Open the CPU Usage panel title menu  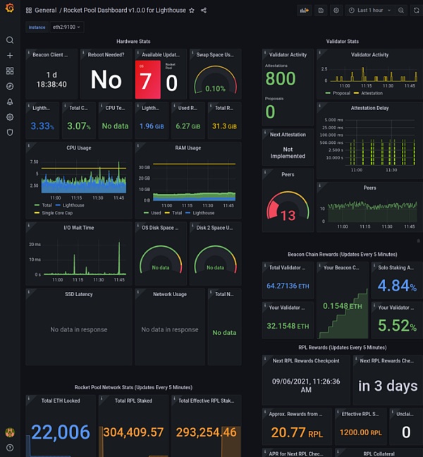coord(78,148)
